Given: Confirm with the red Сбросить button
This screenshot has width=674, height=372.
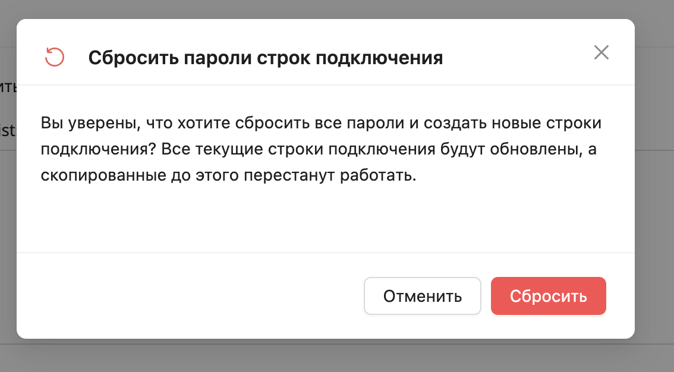Looking at the screenshot, I should coord(548,296).
